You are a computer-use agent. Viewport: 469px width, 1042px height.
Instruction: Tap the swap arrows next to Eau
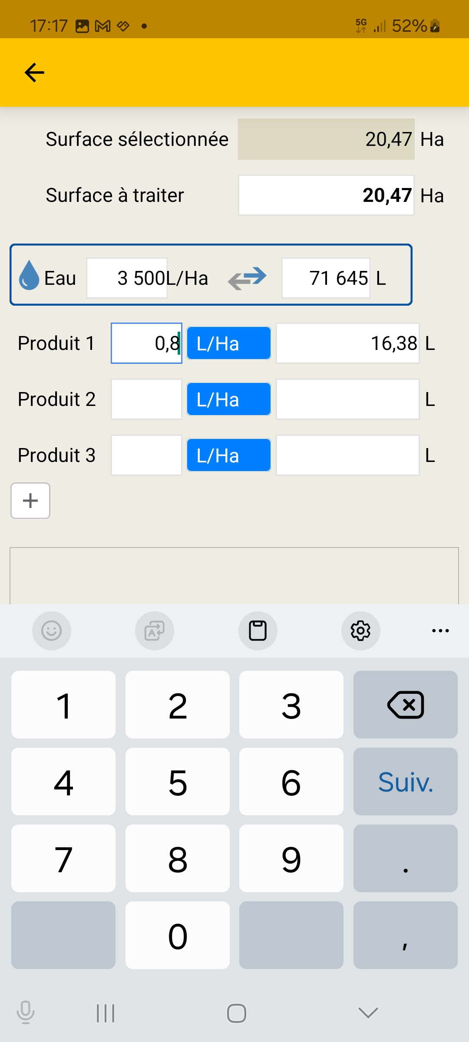click(247, 278)
